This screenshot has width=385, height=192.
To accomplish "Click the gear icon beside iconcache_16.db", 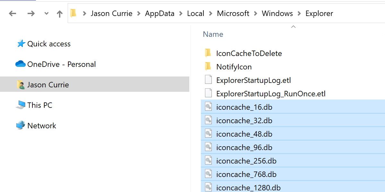I will (208, 107).
